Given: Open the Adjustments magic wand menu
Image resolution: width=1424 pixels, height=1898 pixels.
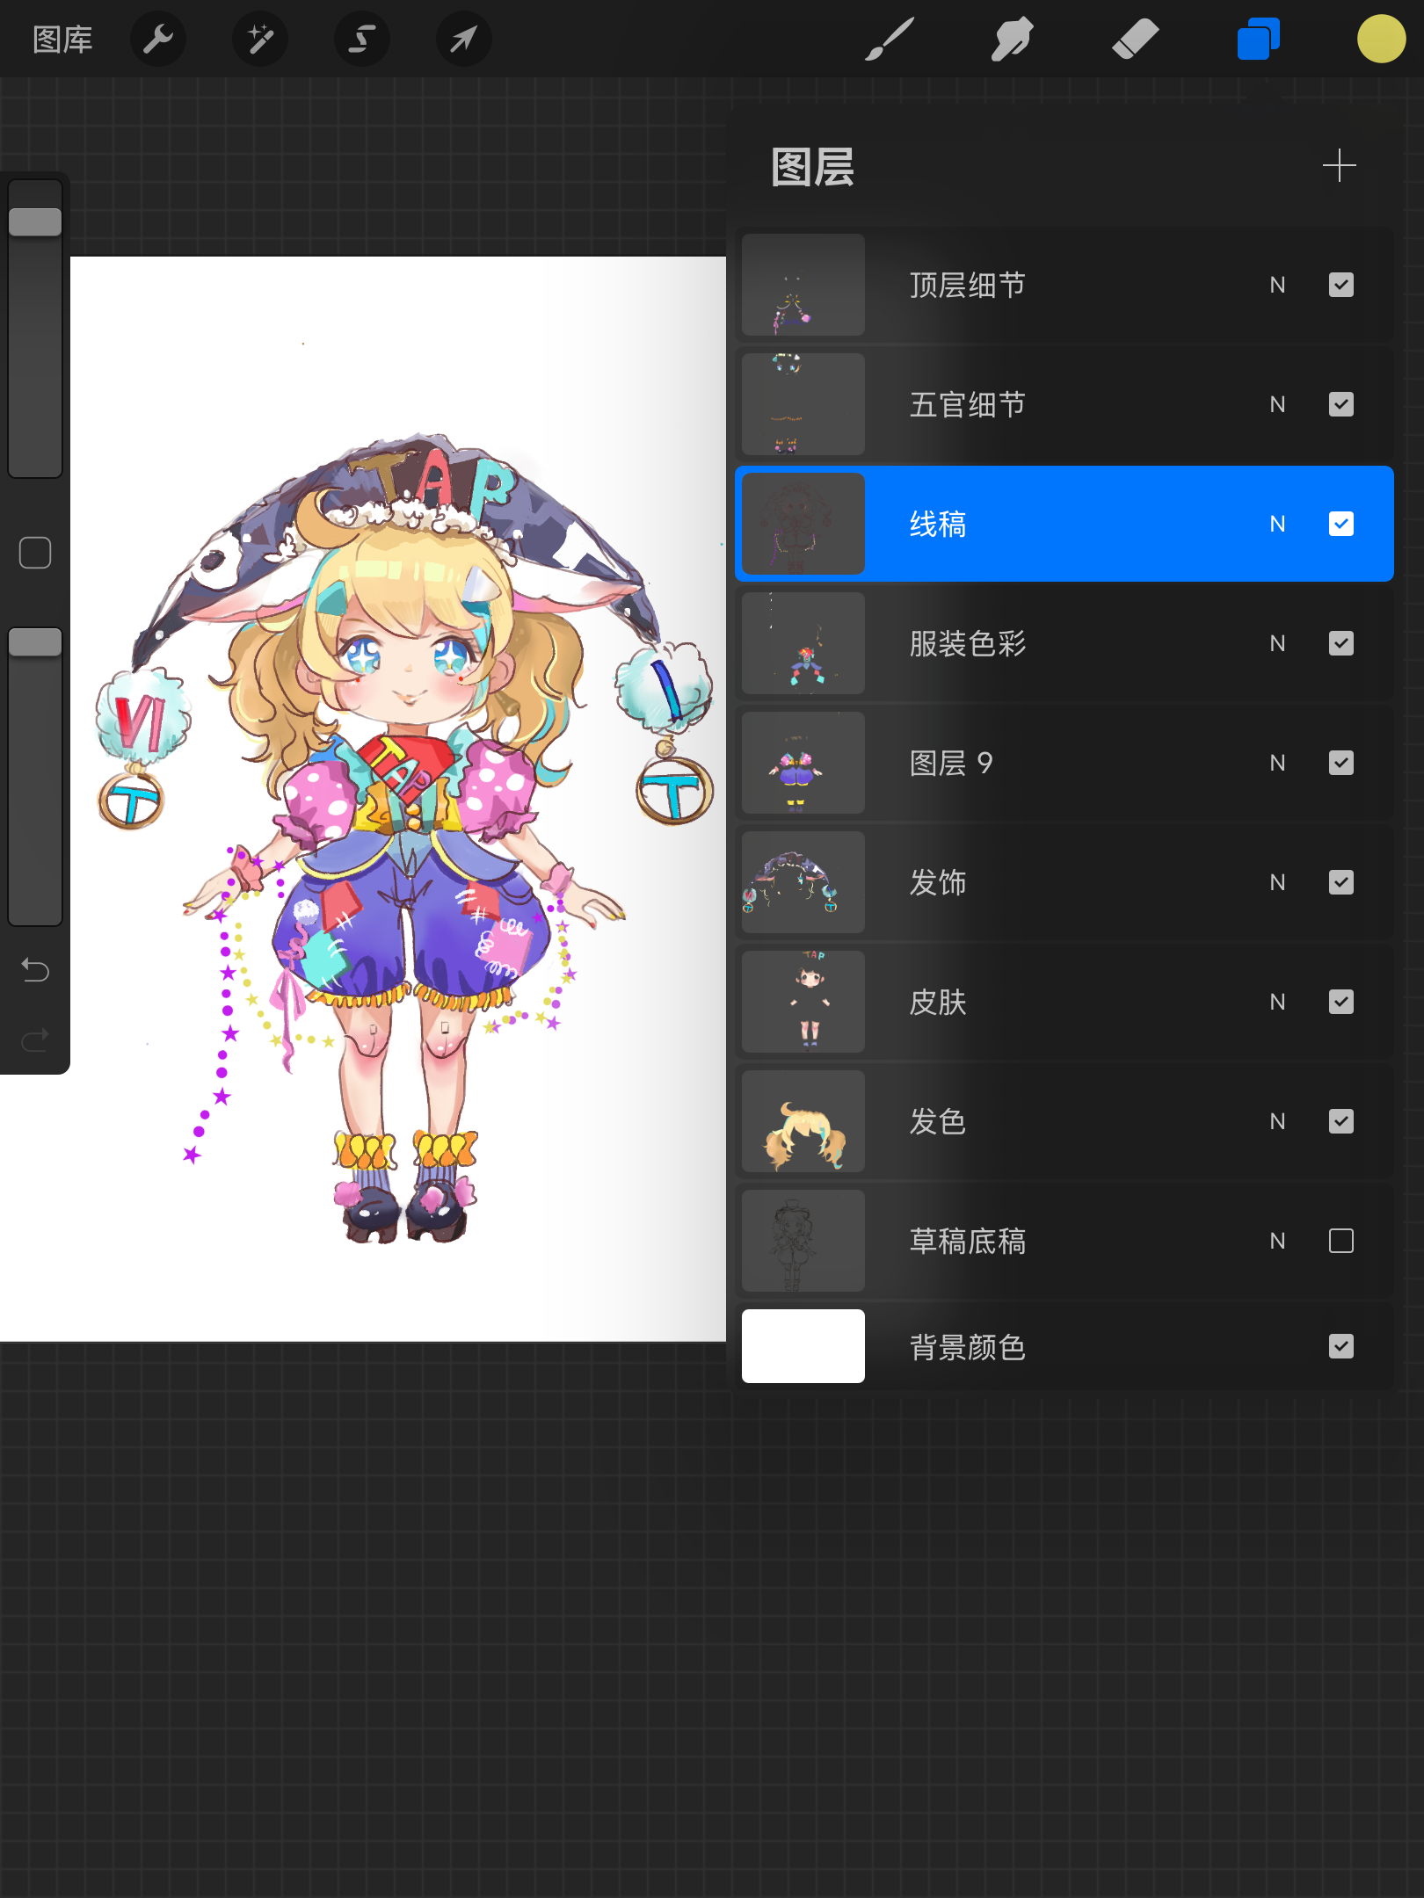Looking at the screenshot, I should point(260,39).
